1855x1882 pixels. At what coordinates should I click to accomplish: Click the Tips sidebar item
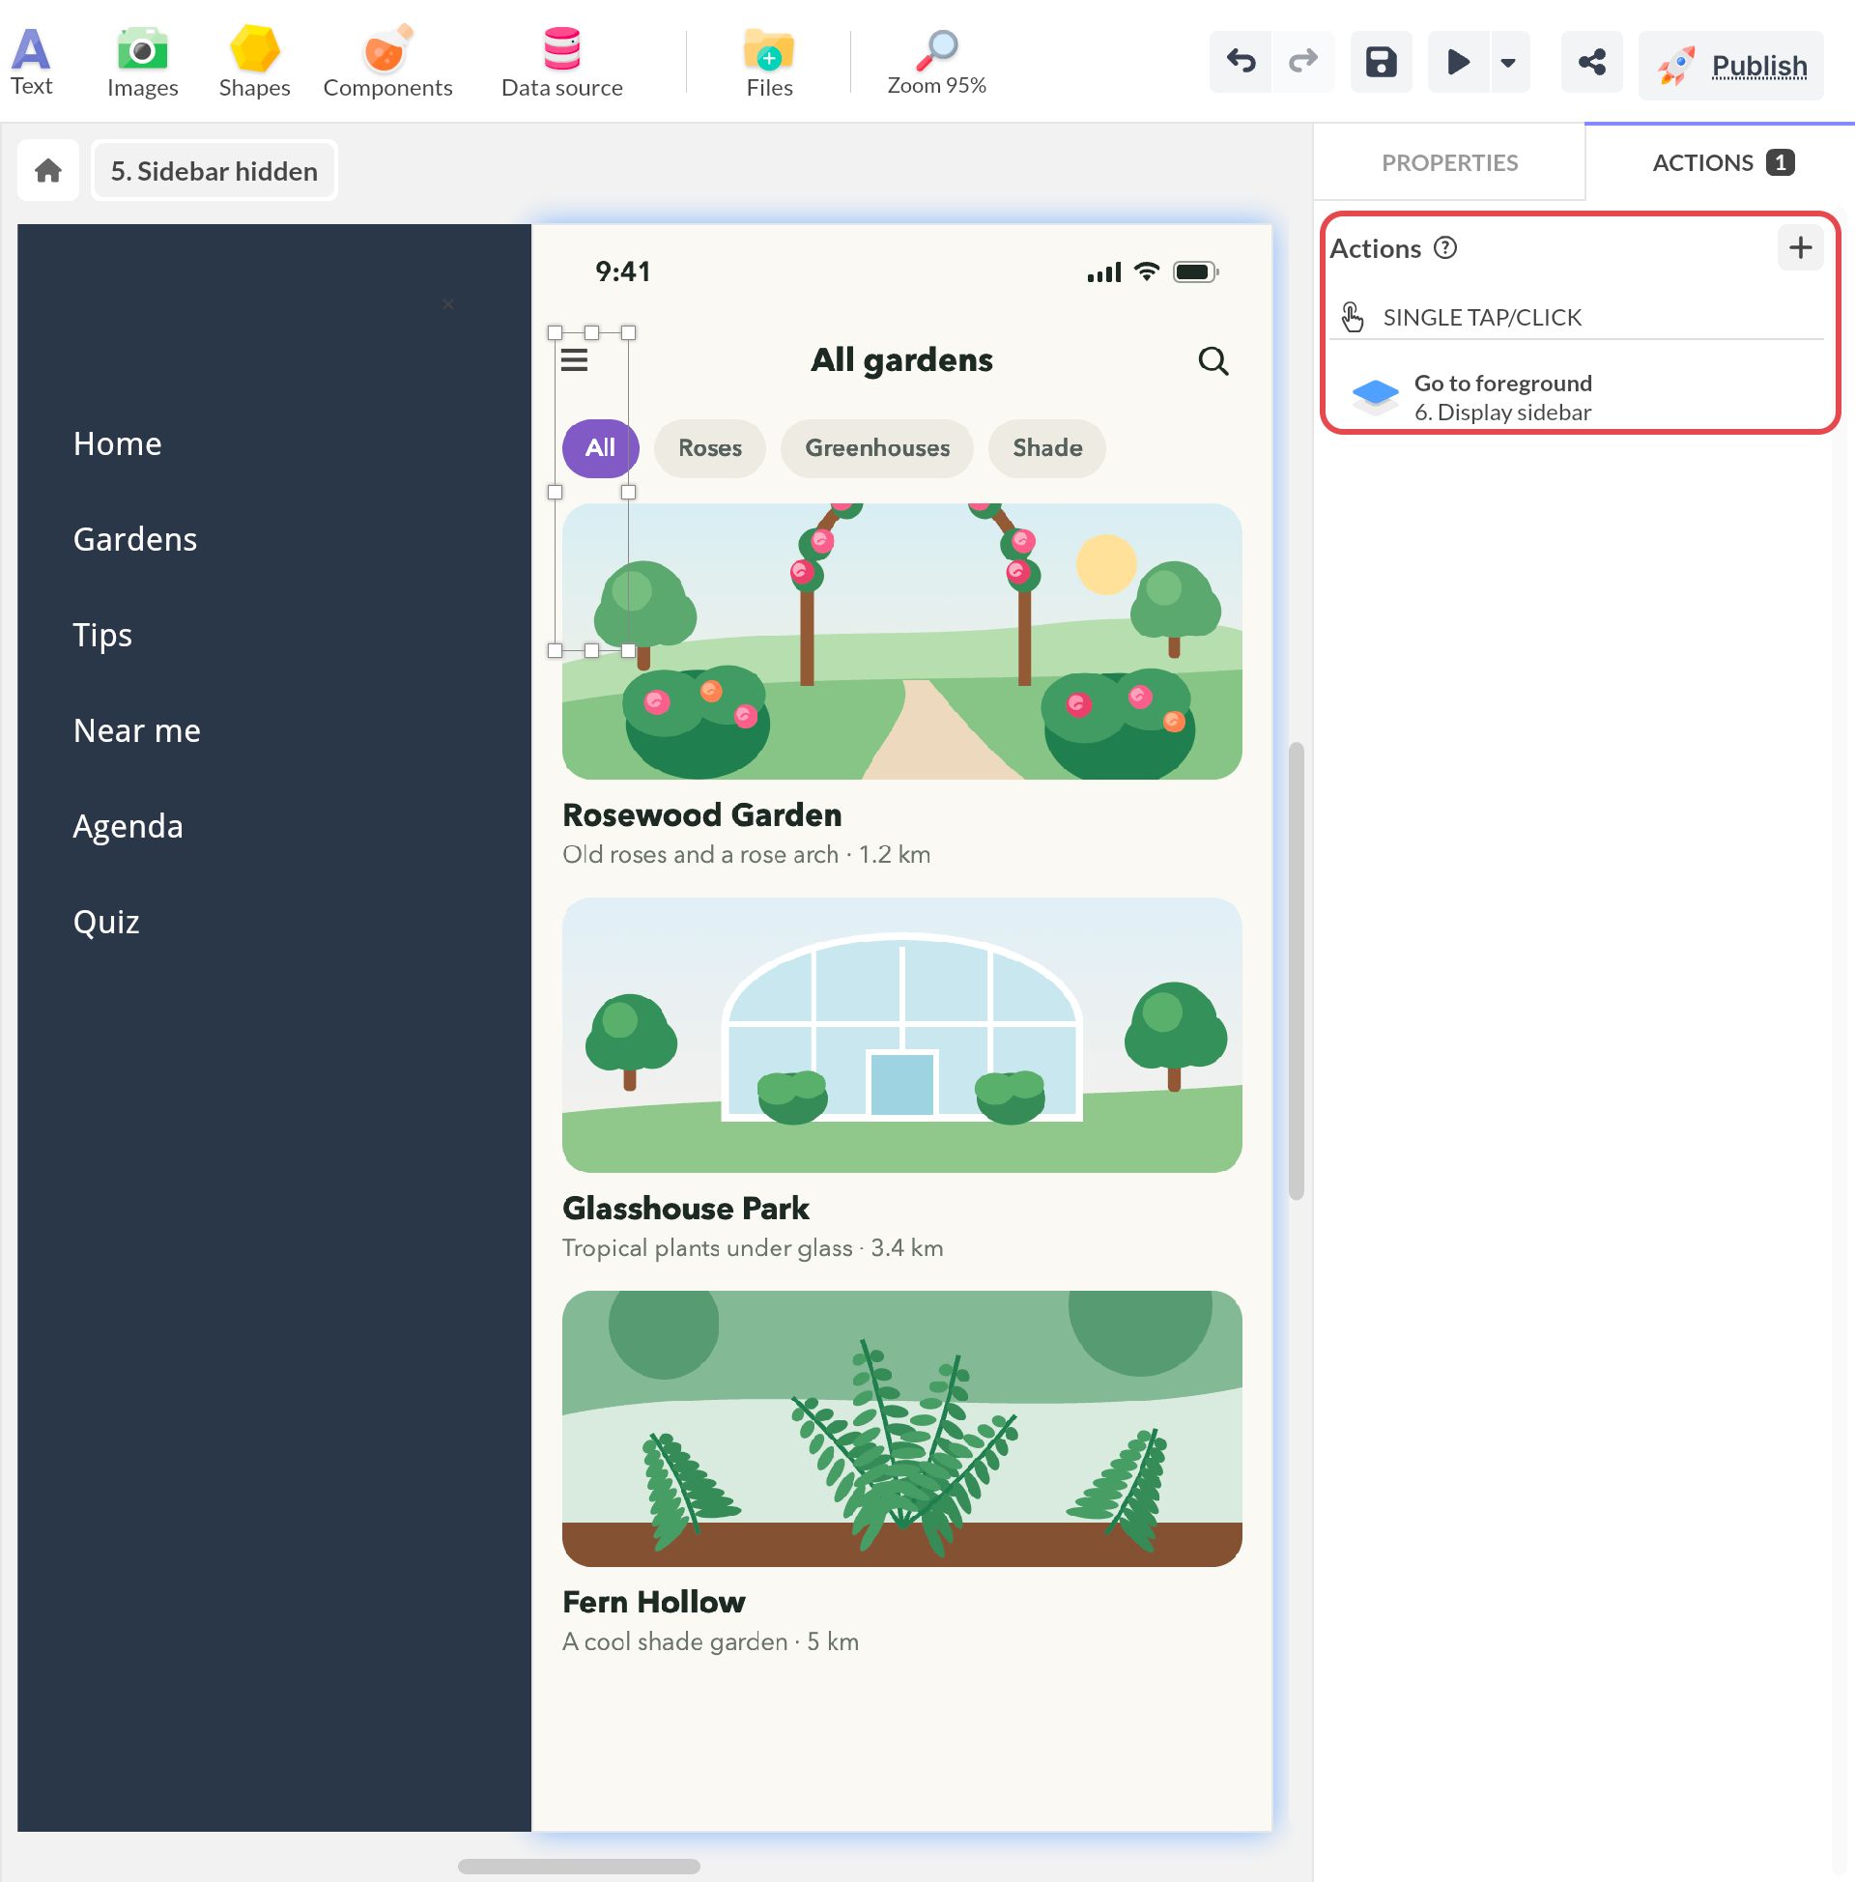102,635
